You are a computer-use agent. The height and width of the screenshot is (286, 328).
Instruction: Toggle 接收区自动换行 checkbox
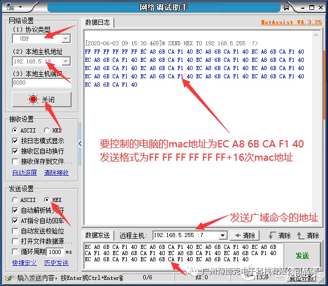click(x=15, y=151)
